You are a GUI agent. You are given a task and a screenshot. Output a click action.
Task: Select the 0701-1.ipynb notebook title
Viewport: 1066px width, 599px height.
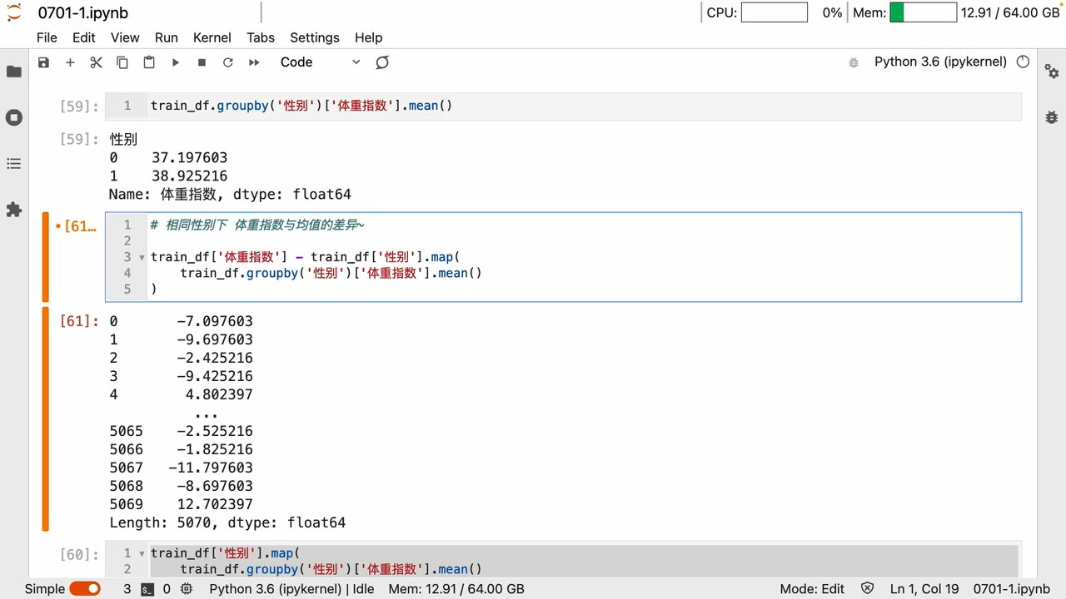point(82,12)
